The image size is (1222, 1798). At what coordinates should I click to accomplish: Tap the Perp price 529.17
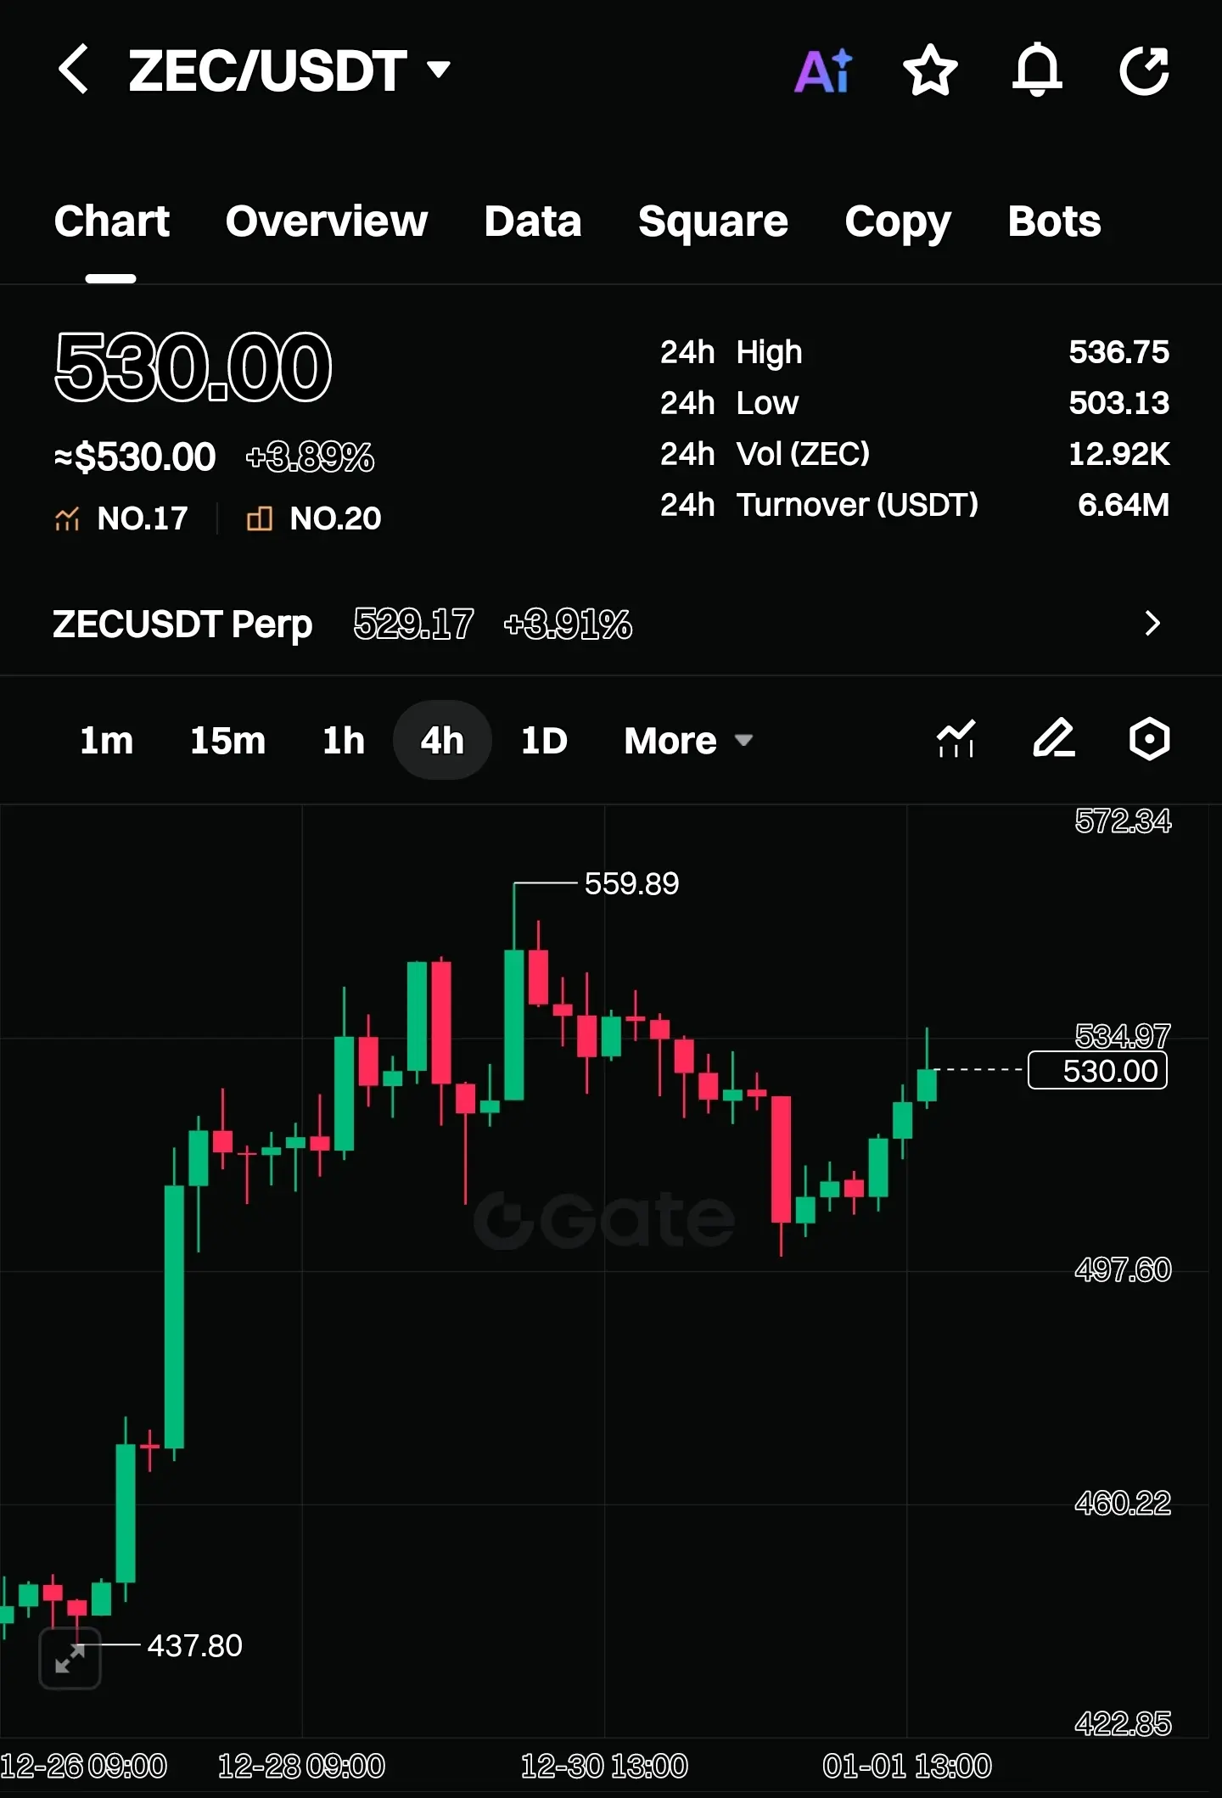[x=413, y=625]
